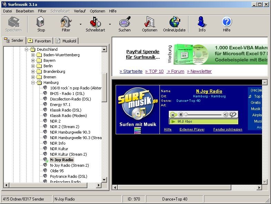The image size is (271, 204).
Task: Pause the stream in embedded player
Action: click(x=173, y=115)
